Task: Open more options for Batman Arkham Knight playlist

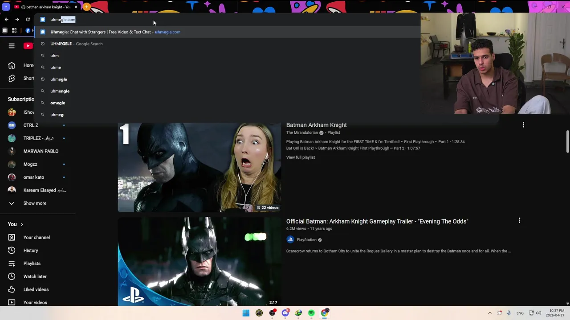Action: coord(523,125)
